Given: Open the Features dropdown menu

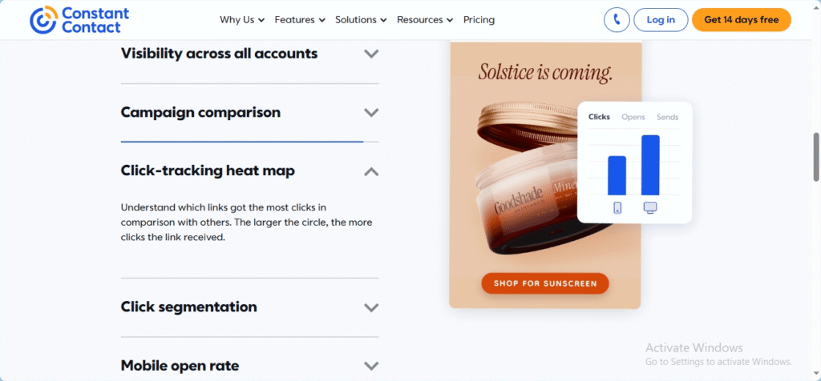Looking at the screenshot, I should point(300,20).
